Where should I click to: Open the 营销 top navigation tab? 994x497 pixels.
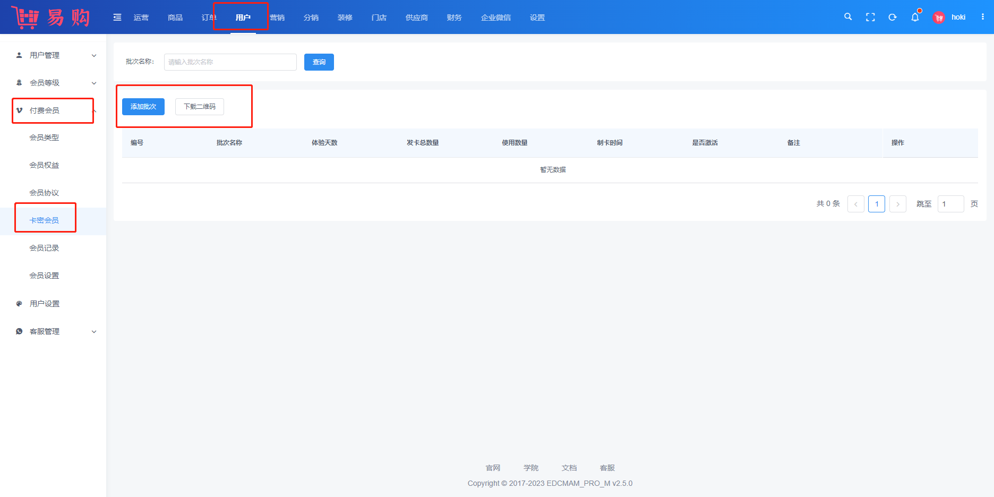[277, 18]
